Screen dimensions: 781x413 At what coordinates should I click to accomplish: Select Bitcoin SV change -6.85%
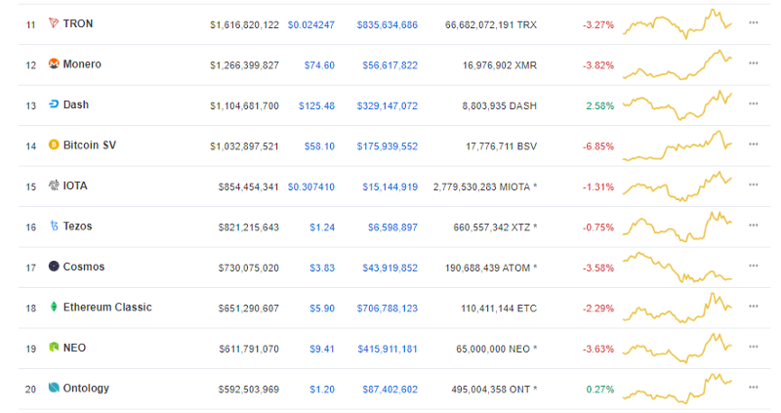pos(598,146)
